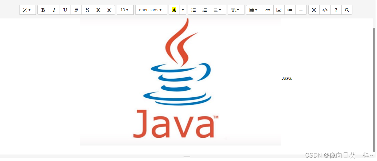Toggle Bold formatting

[x=43, y=10]
